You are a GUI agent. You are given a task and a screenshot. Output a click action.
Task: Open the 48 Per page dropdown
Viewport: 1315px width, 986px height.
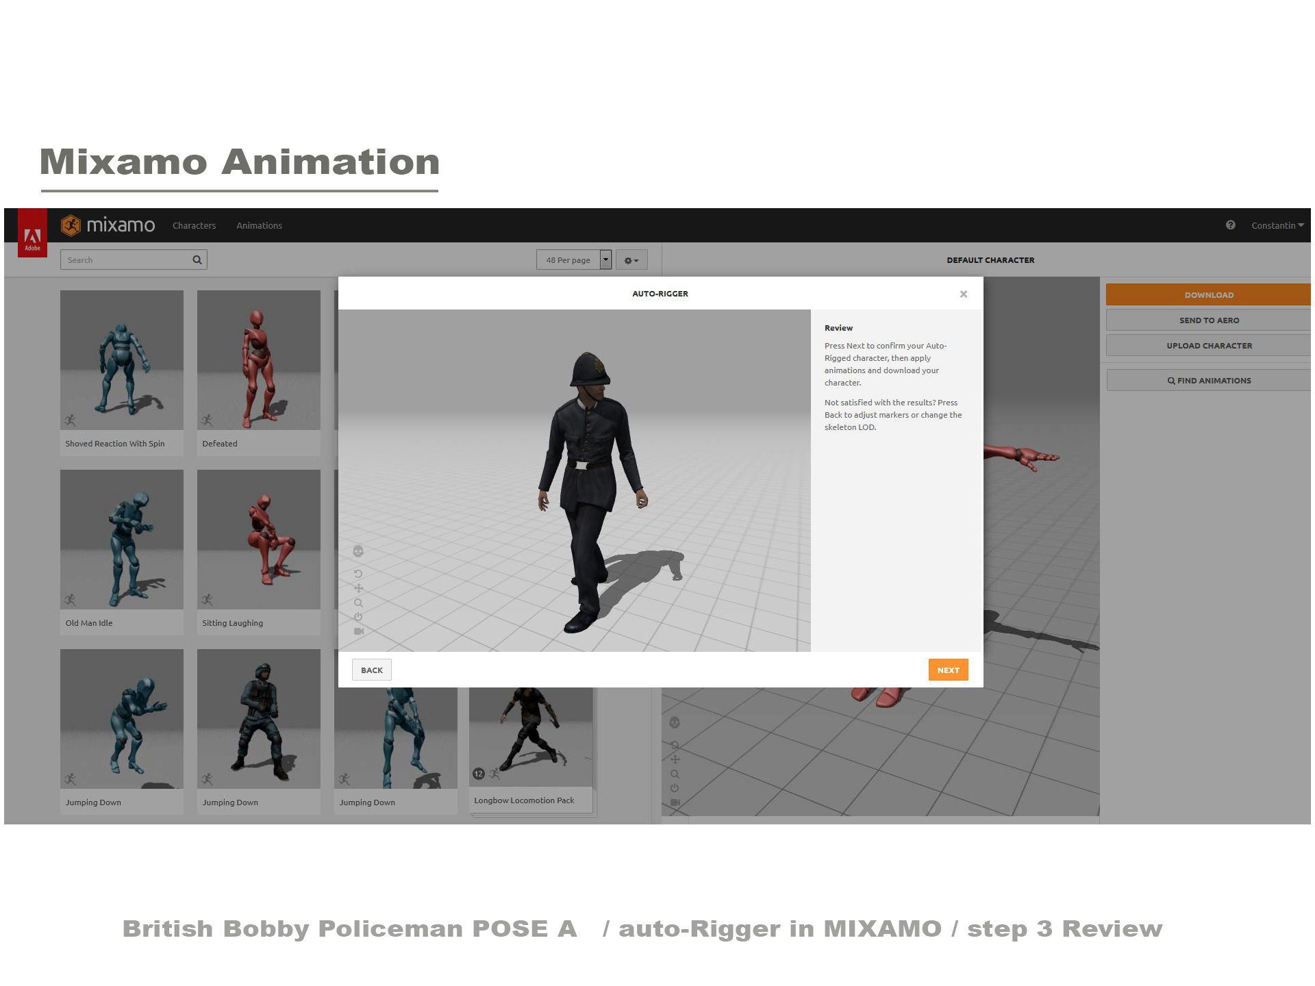pyautogui.click(x=574, y=260)
